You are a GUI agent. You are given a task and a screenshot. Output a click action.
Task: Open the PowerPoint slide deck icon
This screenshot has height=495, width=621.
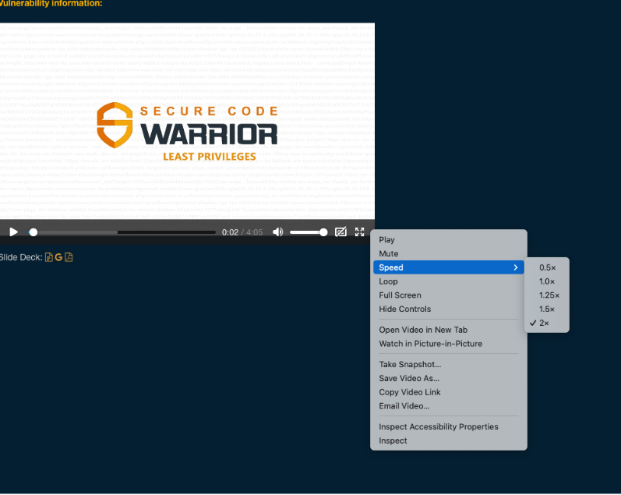[x=49, y=257]
